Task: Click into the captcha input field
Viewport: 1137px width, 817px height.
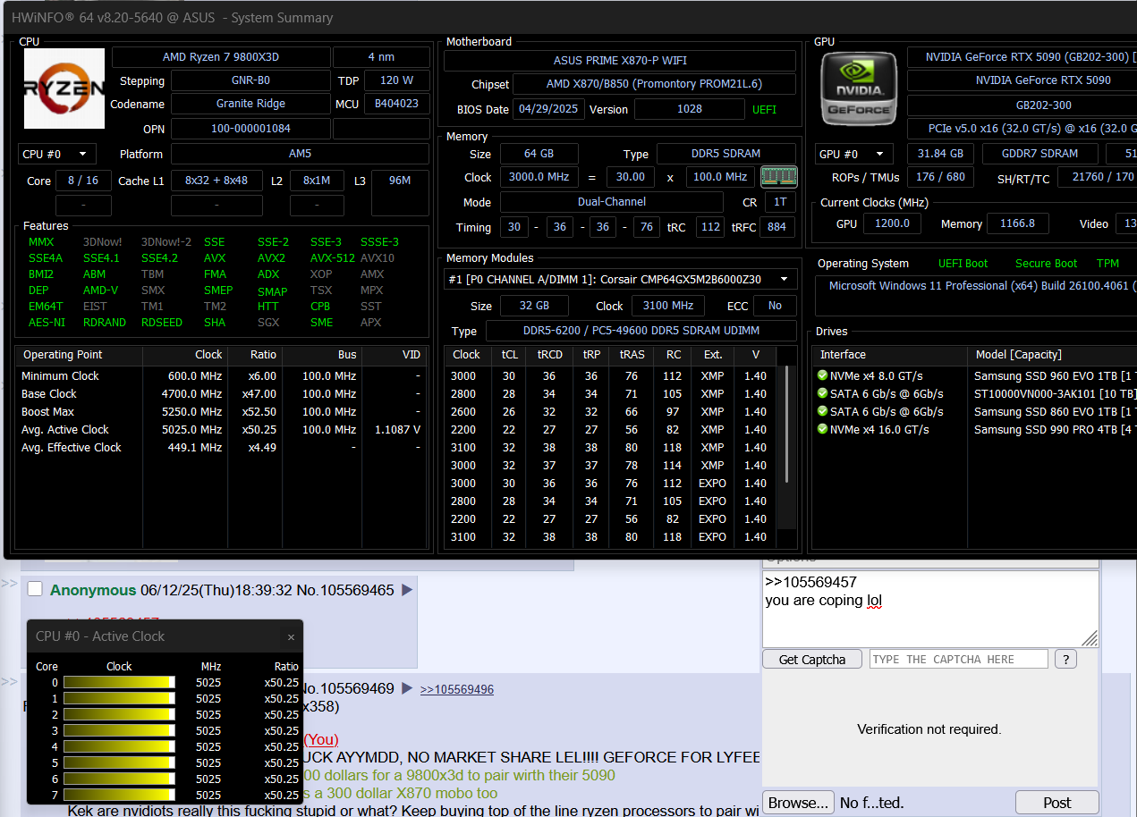Action: coord(958,660)
